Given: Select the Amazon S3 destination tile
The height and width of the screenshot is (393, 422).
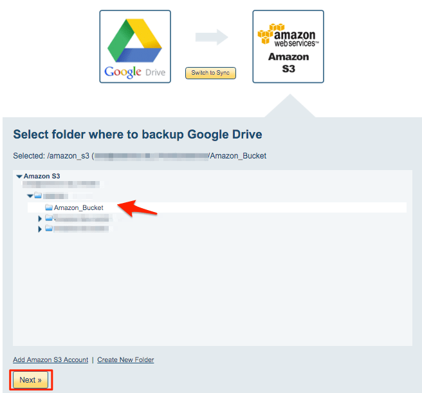Looking at the screenshot, I should tap(288, 46).
